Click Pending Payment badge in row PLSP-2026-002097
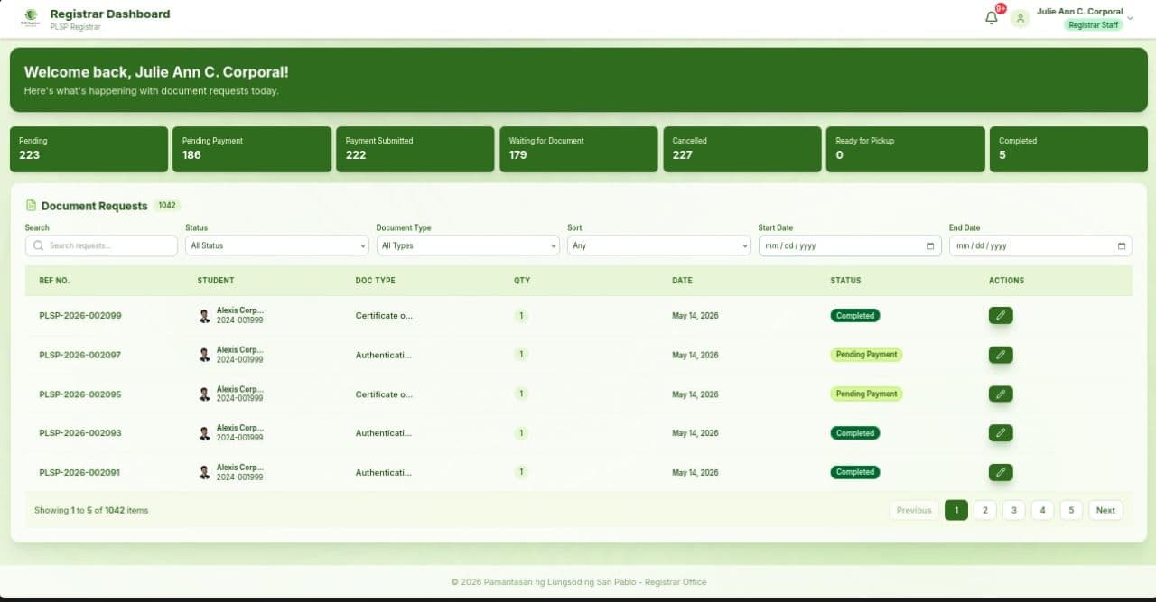The width and height of the screenshot is (1156, 602). (866, 355)
